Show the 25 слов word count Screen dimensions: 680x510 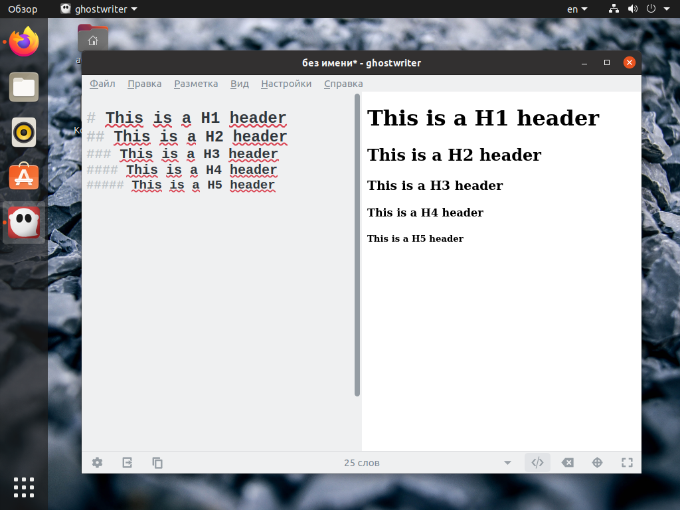click(x=362, y=463)
